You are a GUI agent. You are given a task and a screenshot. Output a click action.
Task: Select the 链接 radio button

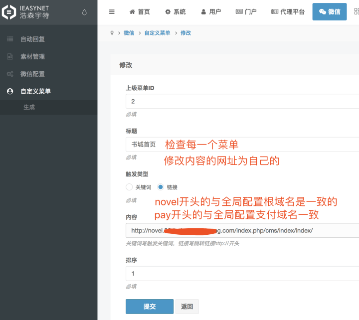pyautogui.click(x=161, y=187)
